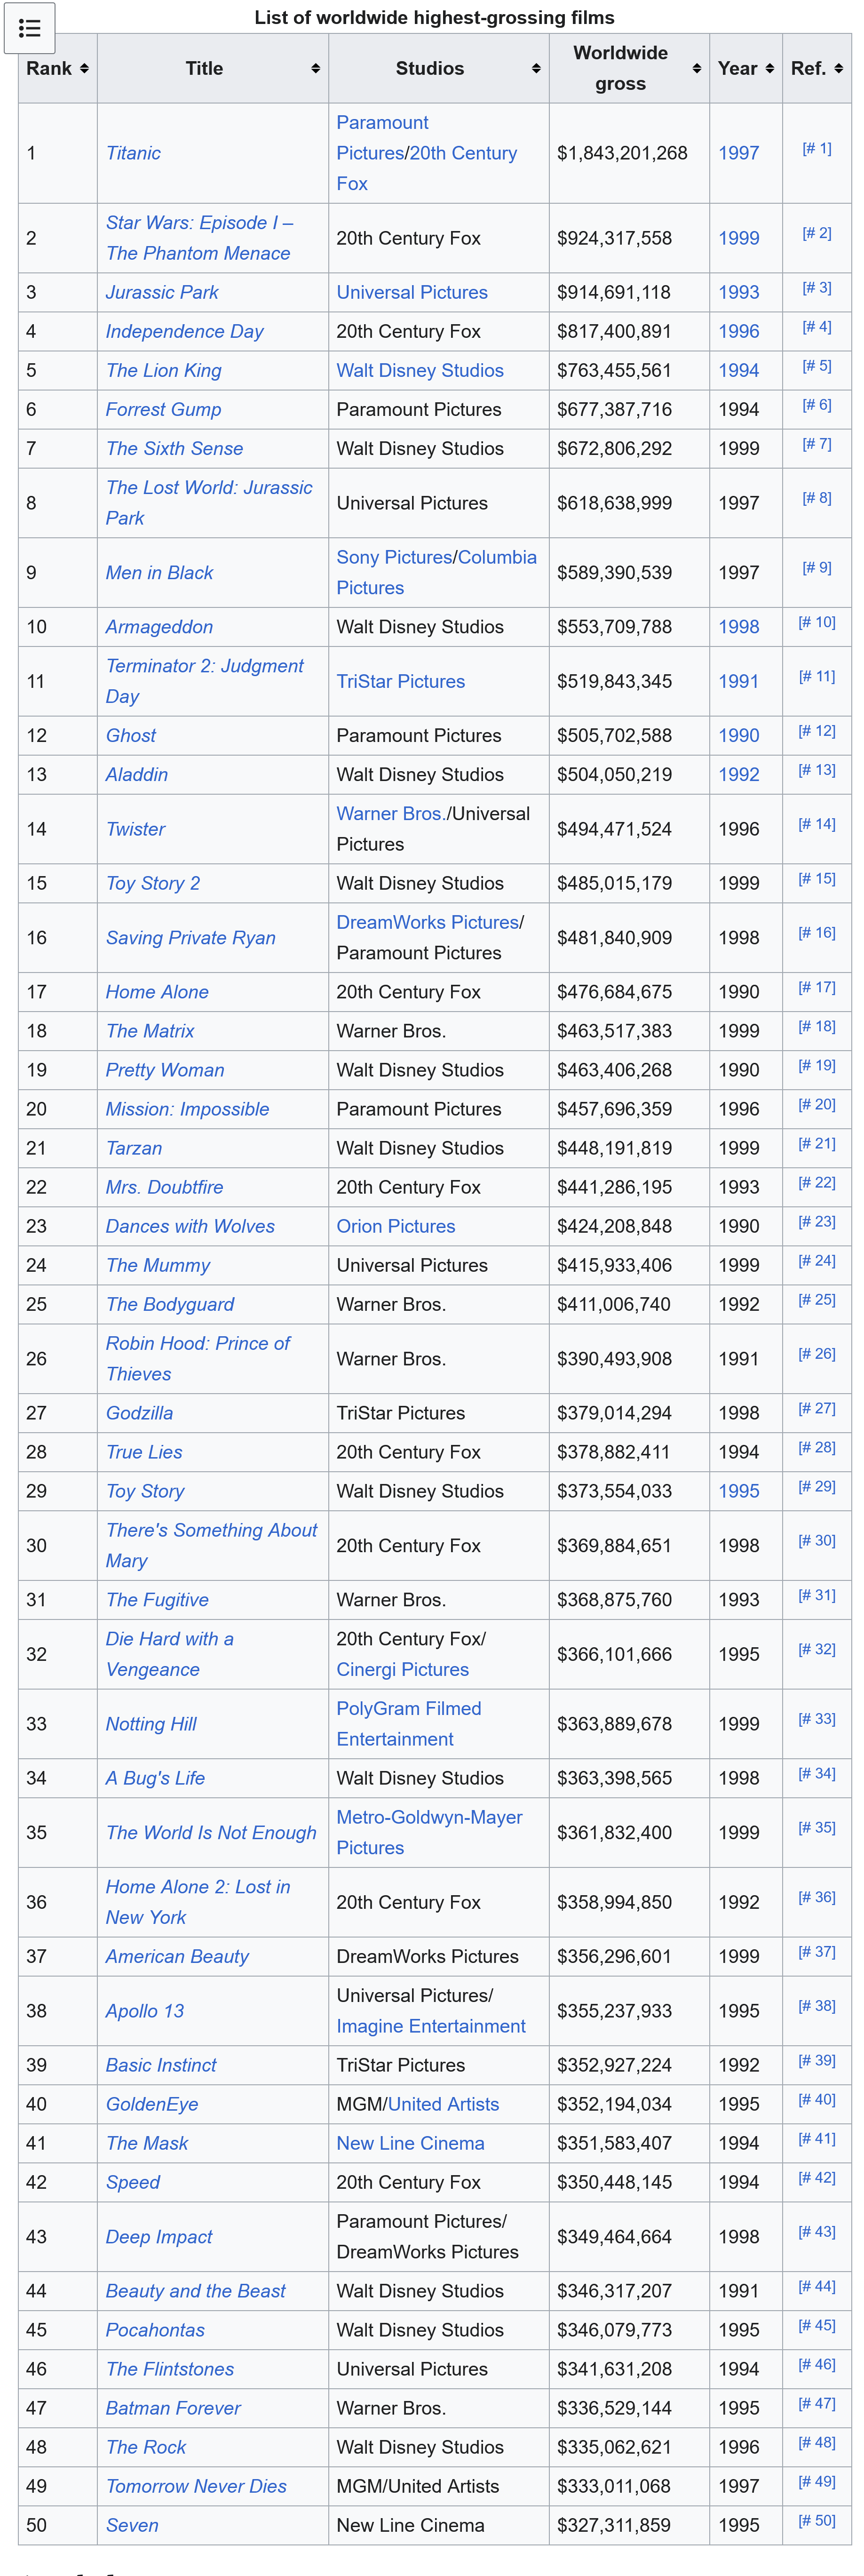Open Independence Day film article
Image resolution: width=864 pixels, height=2576 pixels.
click(x=185, y=331)
